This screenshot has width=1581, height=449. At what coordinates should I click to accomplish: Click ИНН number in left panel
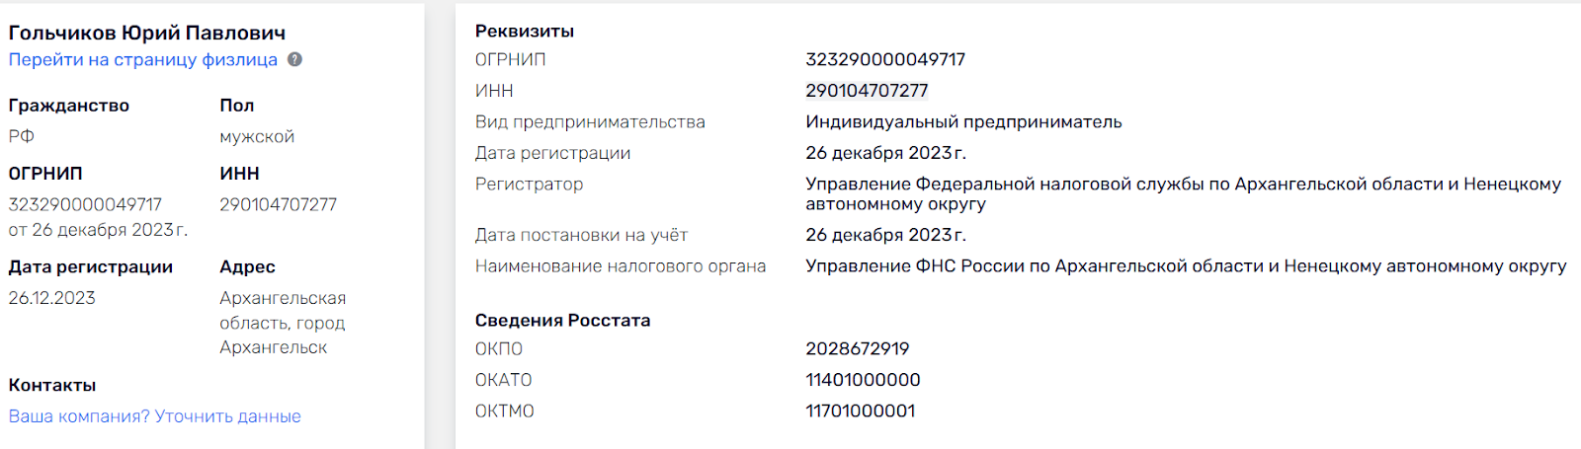tap(279, 204)
